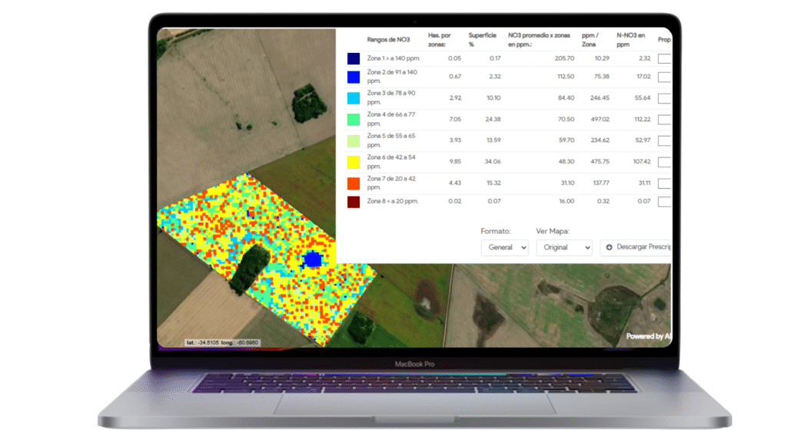Screen dimensions: 787x442
Task: Click the Powered by link on the map
Action: coord(648,336)
